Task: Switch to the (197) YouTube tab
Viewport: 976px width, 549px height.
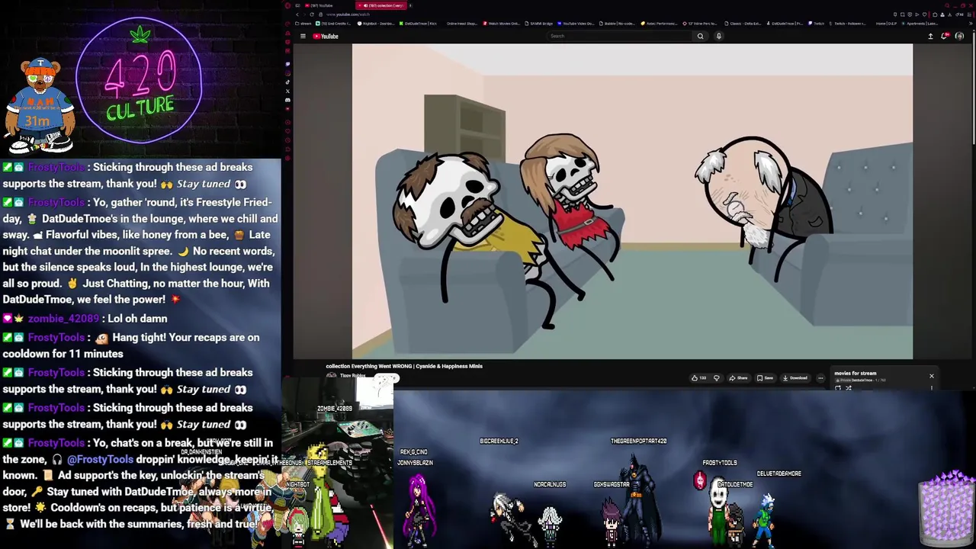Action: click(318, 5)
